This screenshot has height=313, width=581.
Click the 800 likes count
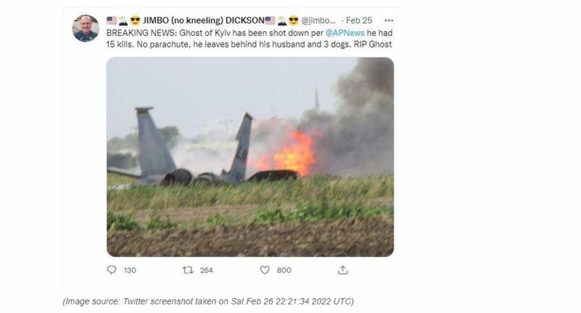tap(284, 271)
